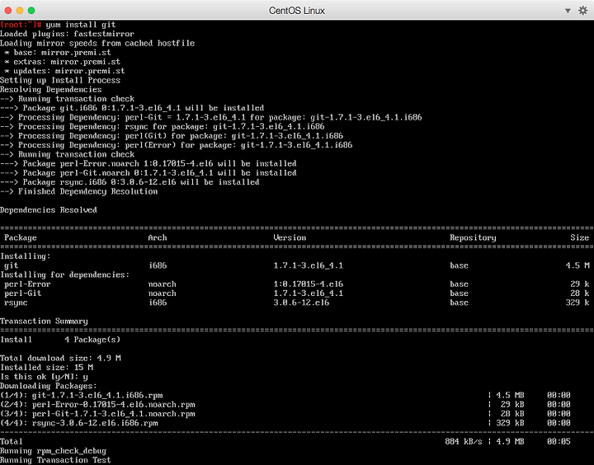Click the '* updates: mirror.premi.st' line

coord(64,71)
